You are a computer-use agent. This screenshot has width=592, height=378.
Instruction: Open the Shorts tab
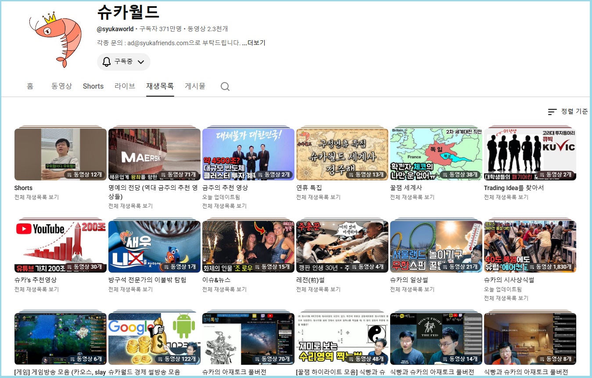pos(93,86)
